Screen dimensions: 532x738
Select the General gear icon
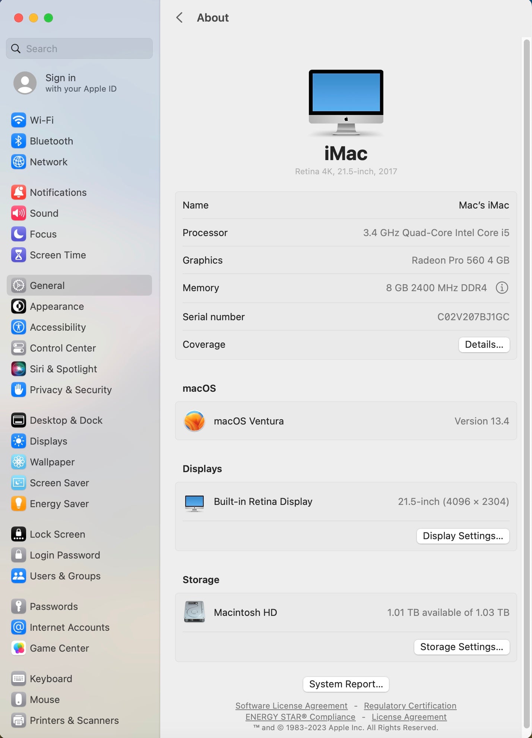click(19, 285)
